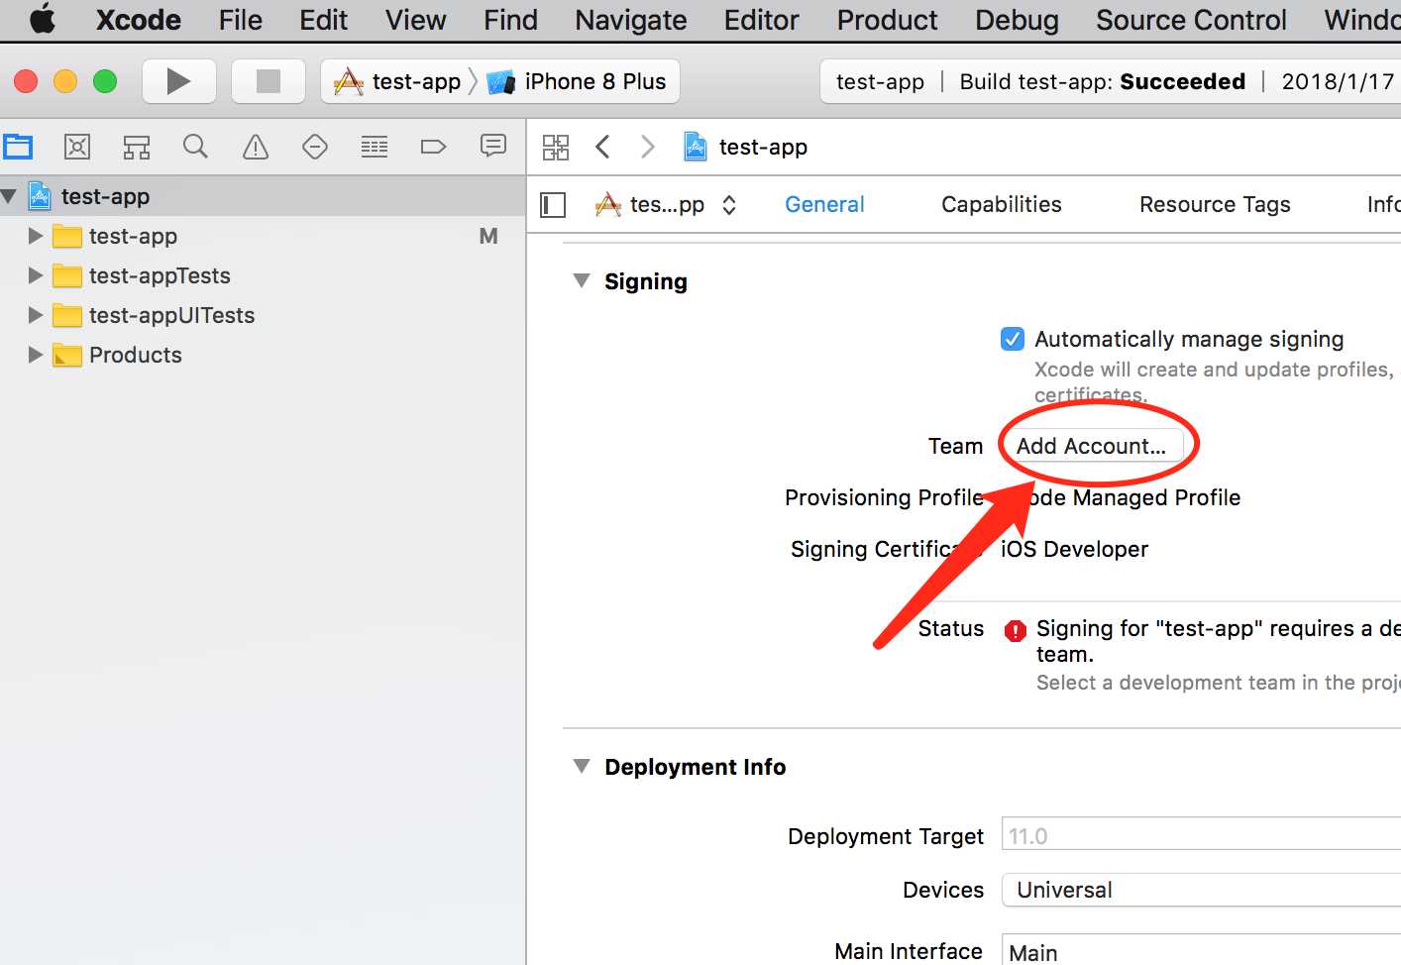This screenshot has height=965, width=1401.
Task: Click the iOS Developer certificate text
Action: tap(1074, 549)
